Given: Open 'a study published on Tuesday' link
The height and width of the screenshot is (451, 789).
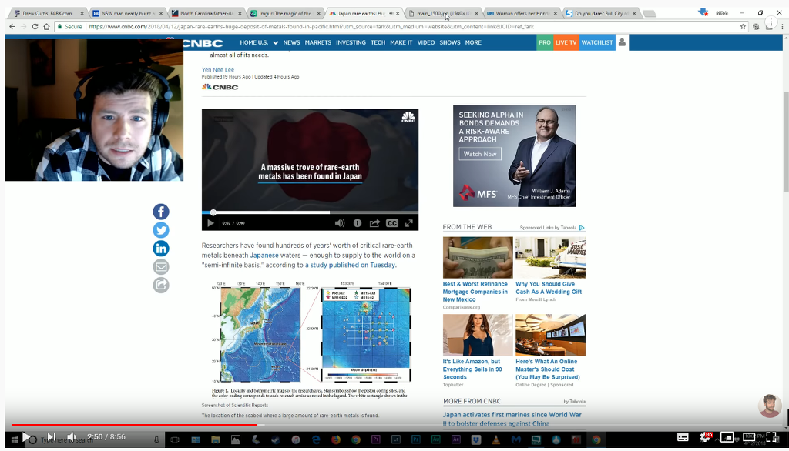Looking at the screenshot, I should tap(350, 265).
